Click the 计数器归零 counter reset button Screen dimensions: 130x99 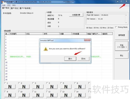[x=76, y=15]
